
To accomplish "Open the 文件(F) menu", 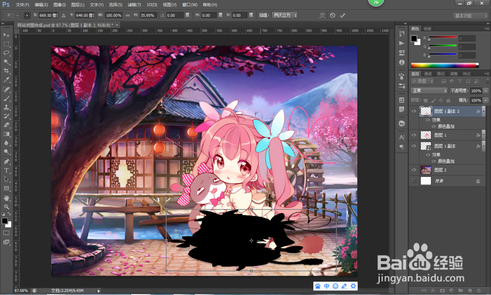I will click(x=22, y=5).
